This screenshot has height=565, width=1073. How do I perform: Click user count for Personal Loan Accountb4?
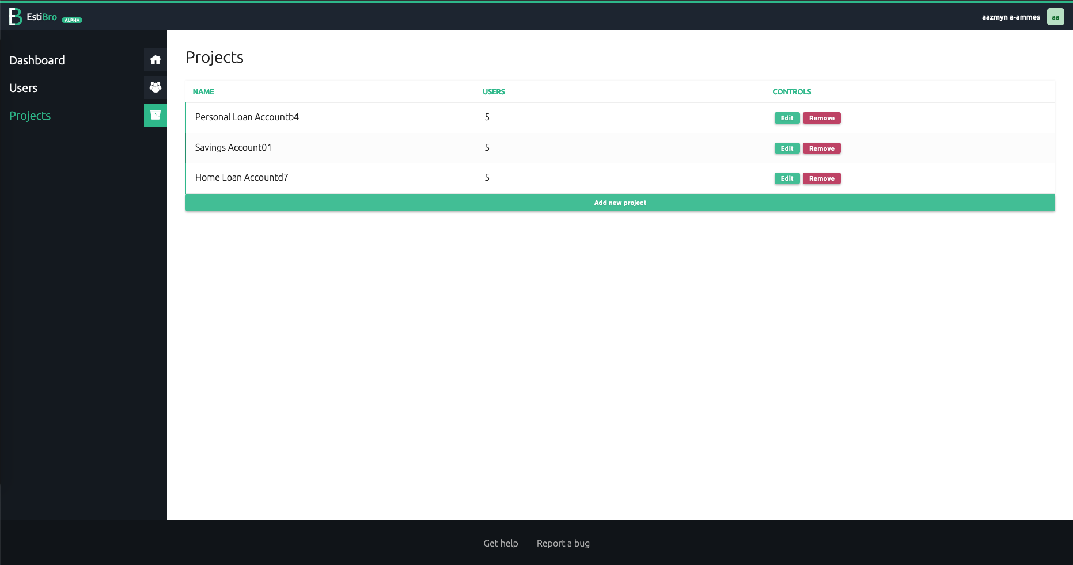487,117
